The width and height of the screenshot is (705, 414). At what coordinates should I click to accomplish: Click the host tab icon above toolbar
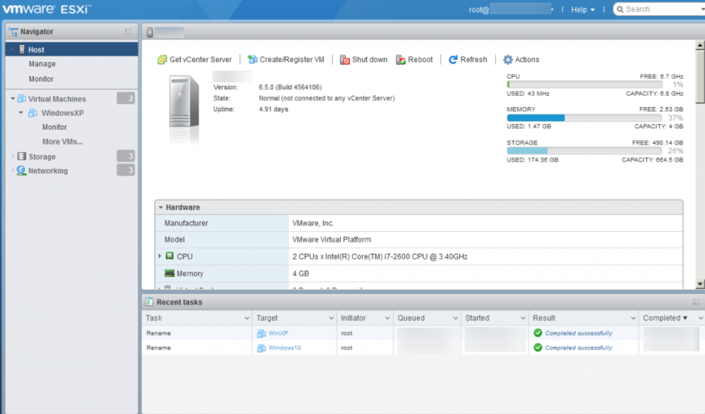coord(150,32)
